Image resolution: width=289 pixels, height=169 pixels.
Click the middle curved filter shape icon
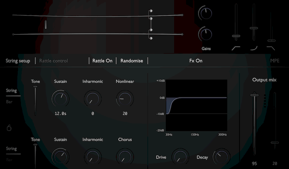click(254, 48)
